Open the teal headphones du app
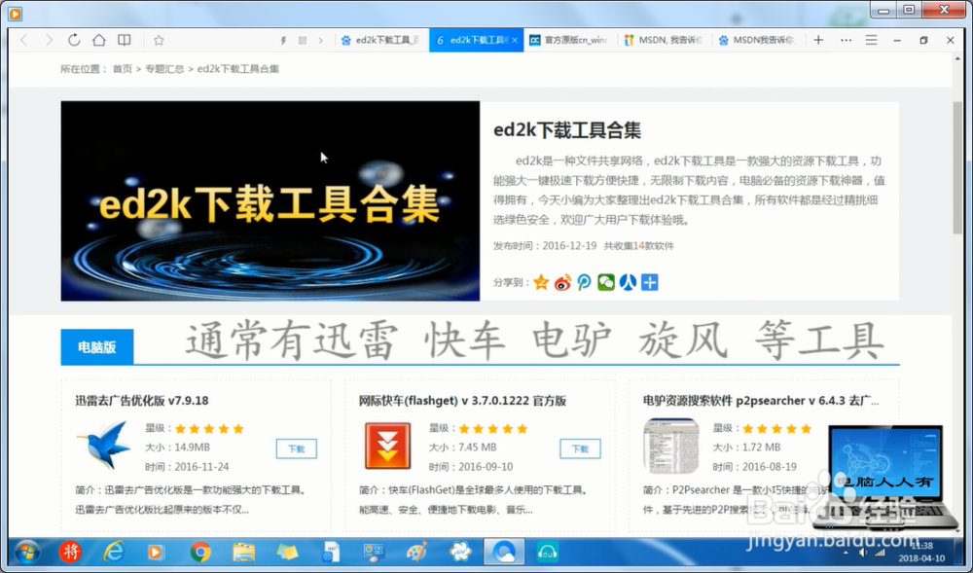Screen dimensions: 973x573 click(x=547, y=552)
